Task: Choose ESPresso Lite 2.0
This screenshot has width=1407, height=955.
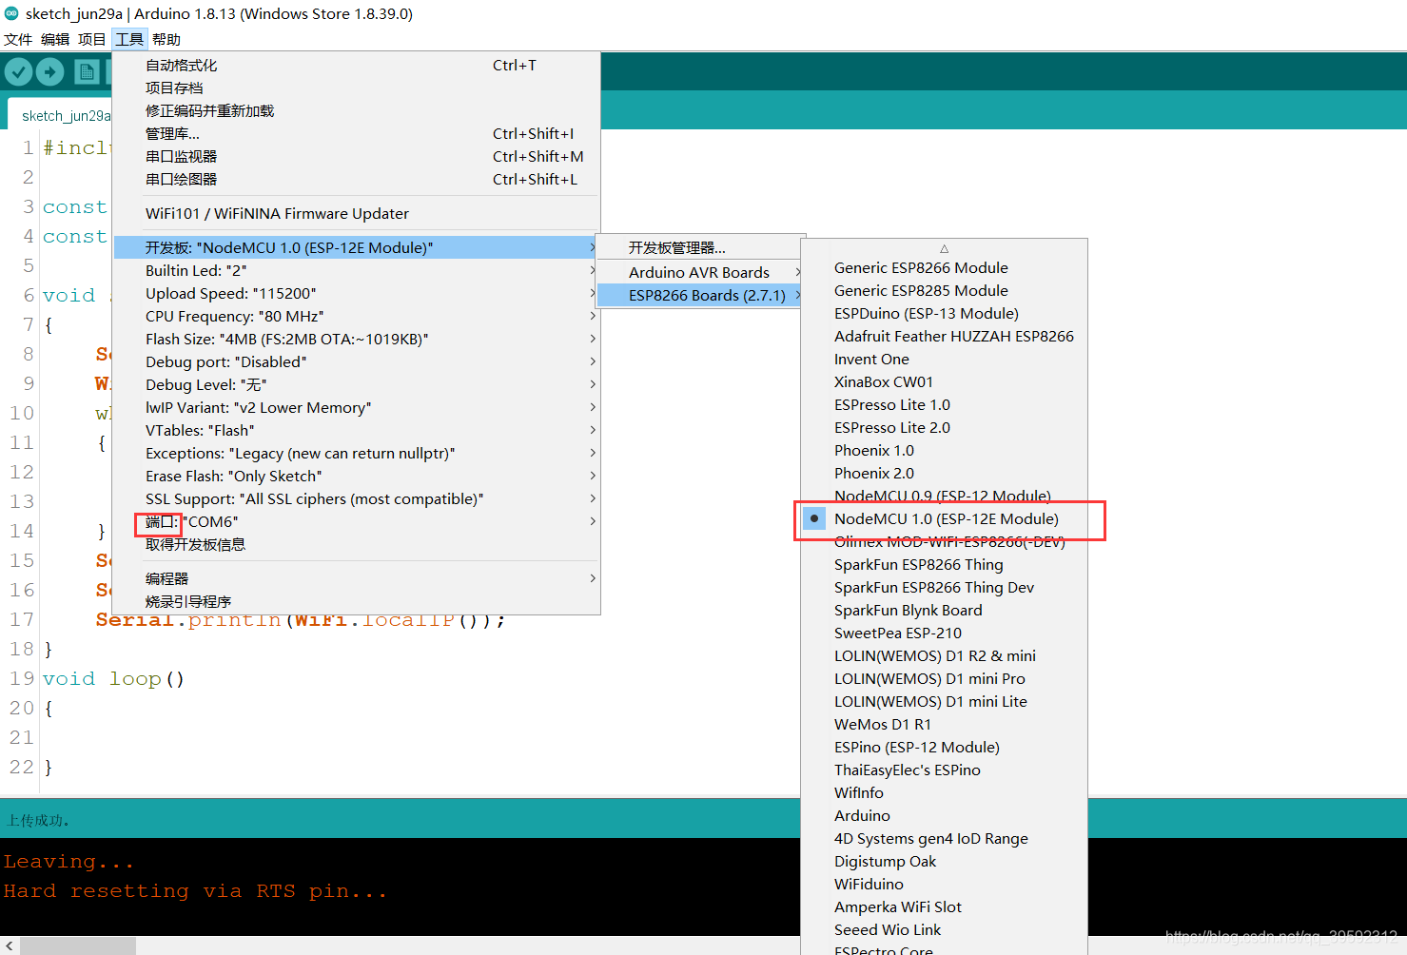Action: (x=944, y=427)
